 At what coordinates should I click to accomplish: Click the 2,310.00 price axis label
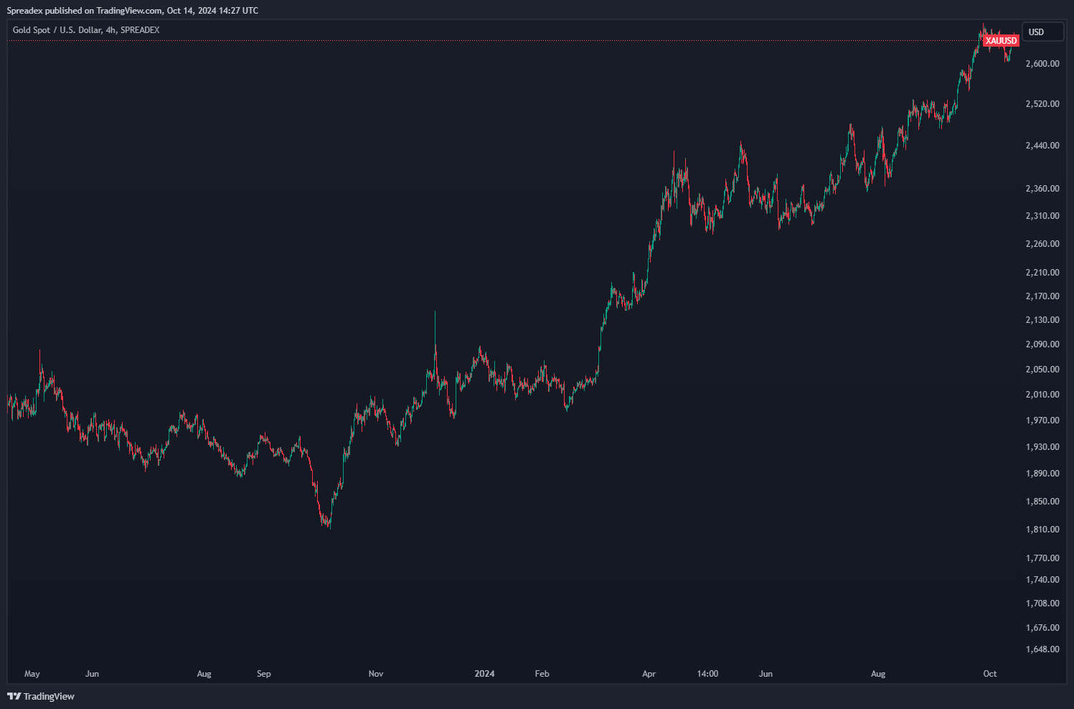click(x=1042, y=216)
